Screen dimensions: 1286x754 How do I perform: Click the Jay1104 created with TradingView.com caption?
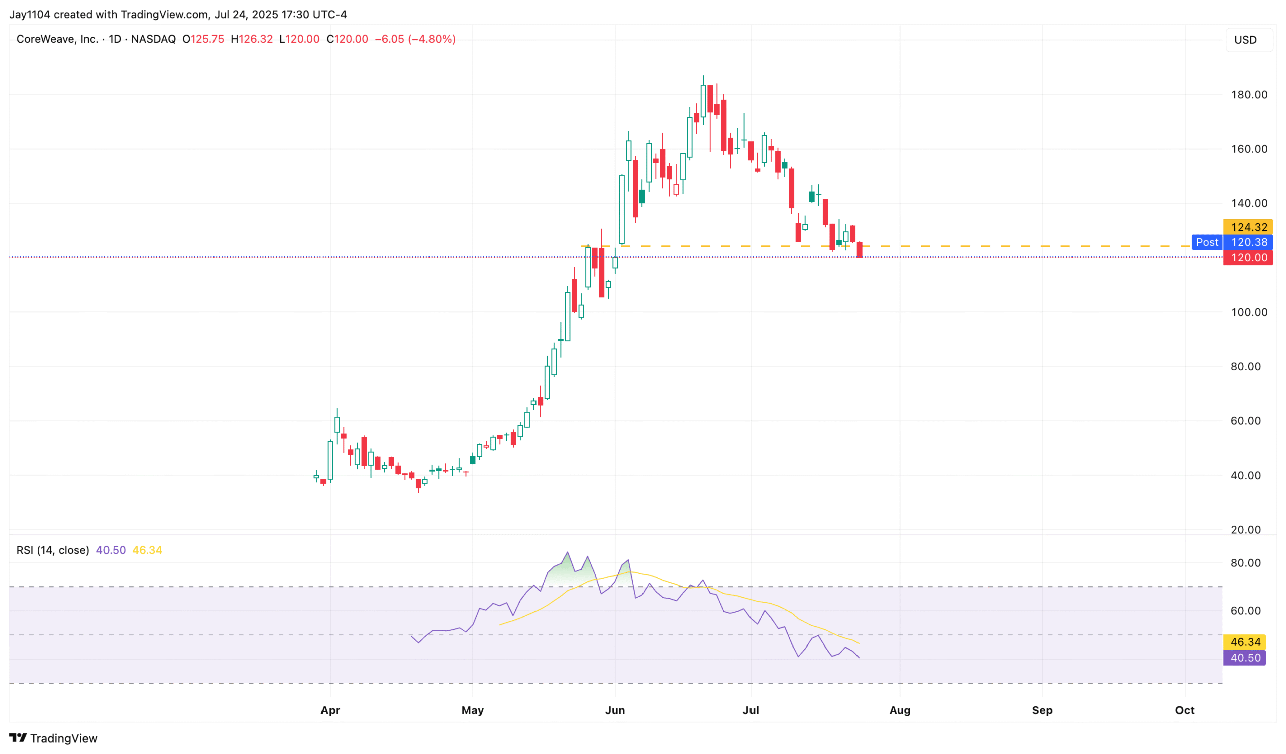(x=178, y=14)
